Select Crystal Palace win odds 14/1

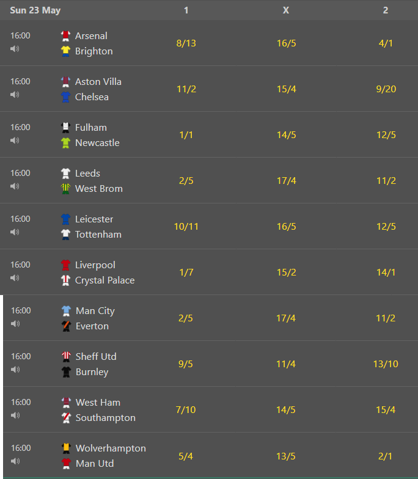(386, 272)
